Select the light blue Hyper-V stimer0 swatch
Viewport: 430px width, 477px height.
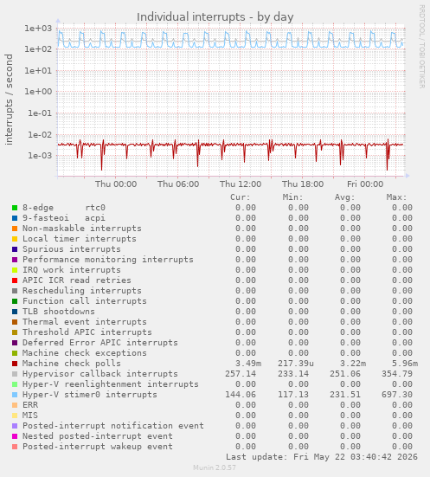15,395
